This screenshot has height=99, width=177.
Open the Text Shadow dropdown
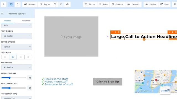click(x=17, y=36)
